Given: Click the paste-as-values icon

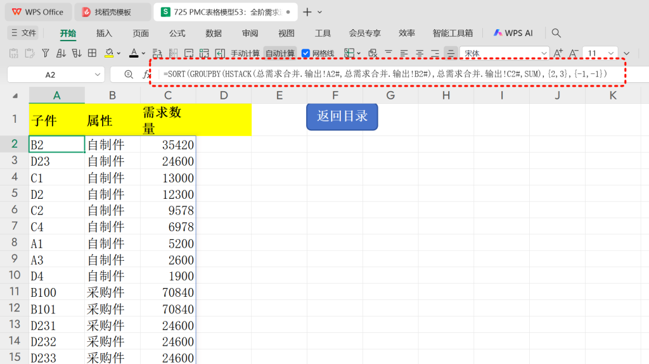Looking at the screenshot, I should click(x=14, y=53).
